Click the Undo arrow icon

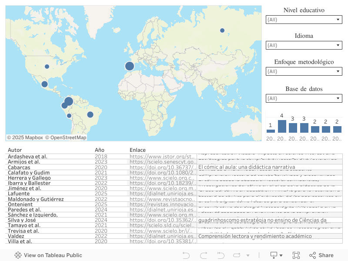pos(186,255)
